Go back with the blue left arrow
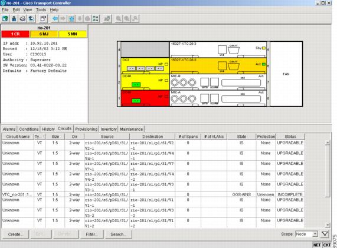337x248 pixels. tap(55, 19)
